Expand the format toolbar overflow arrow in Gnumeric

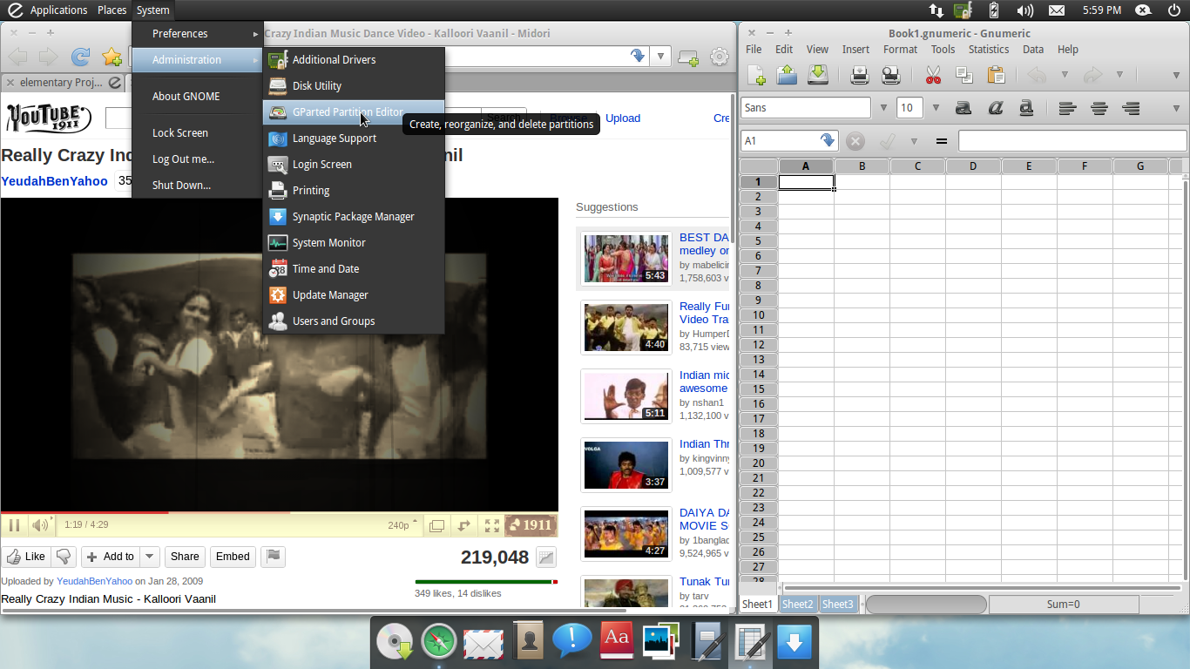pos(1177,108)
